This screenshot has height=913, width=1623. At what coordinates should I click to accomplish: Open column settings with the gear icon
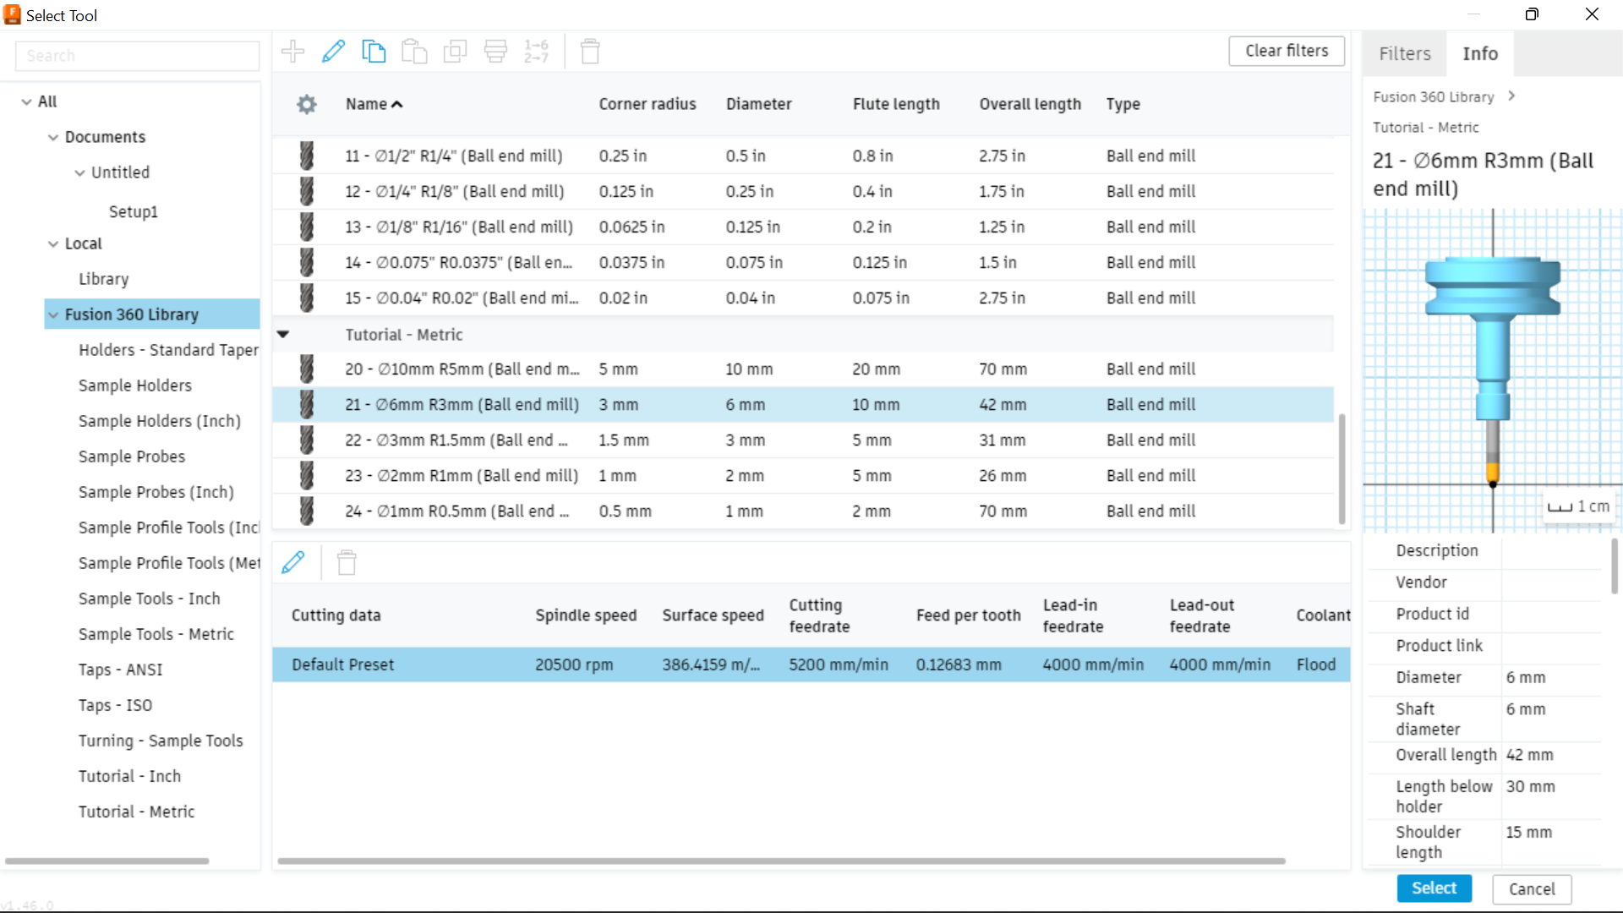[306, 104]
